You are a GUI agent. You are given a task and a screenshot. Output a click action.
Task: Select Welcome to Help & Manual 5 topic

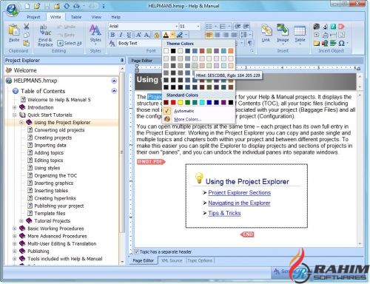pos(58,100)
